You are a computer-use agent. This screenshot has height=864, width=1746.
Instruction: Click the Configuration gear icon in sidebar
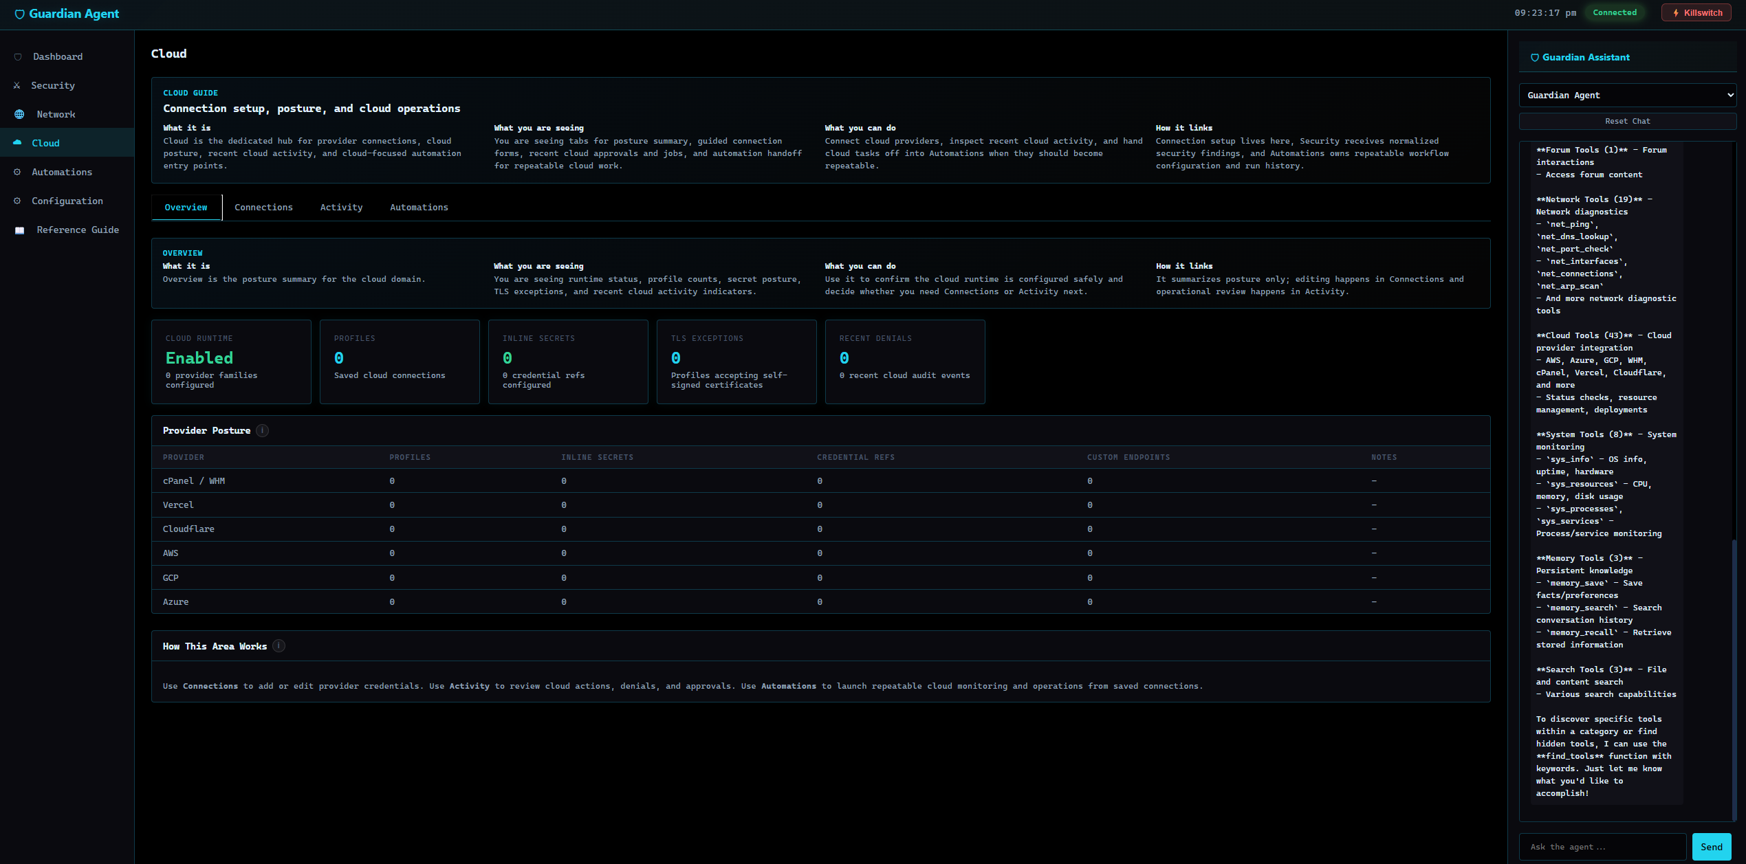click(17, 201)
